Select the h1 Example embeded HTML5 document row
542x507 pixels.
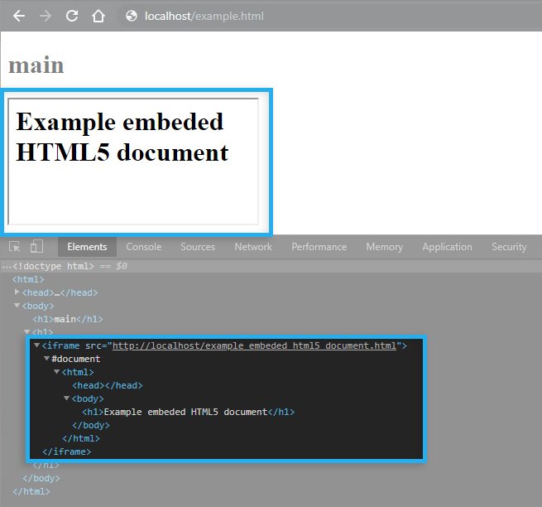(189, 412)
